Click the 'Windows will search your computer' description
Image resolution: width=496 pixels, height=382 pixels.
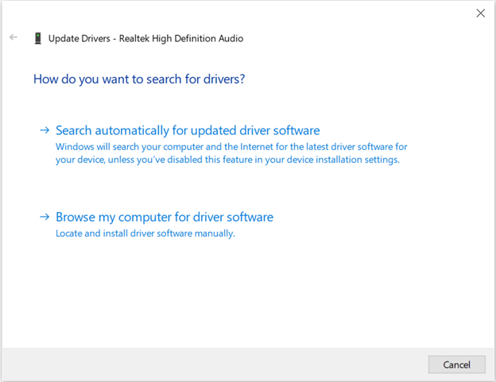pos(231,153)
